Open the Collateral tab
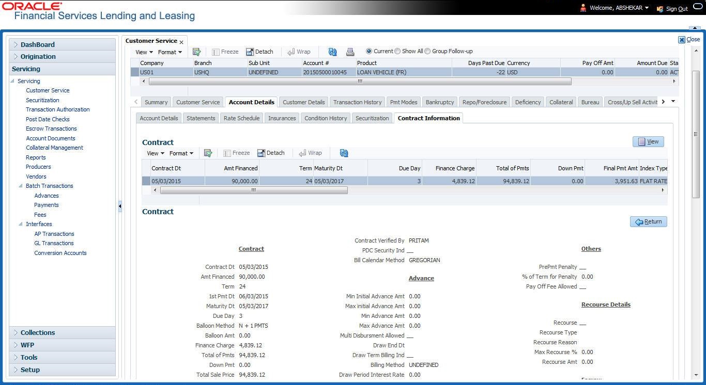Screen dimensions: 706x385 tap(561, 102)
